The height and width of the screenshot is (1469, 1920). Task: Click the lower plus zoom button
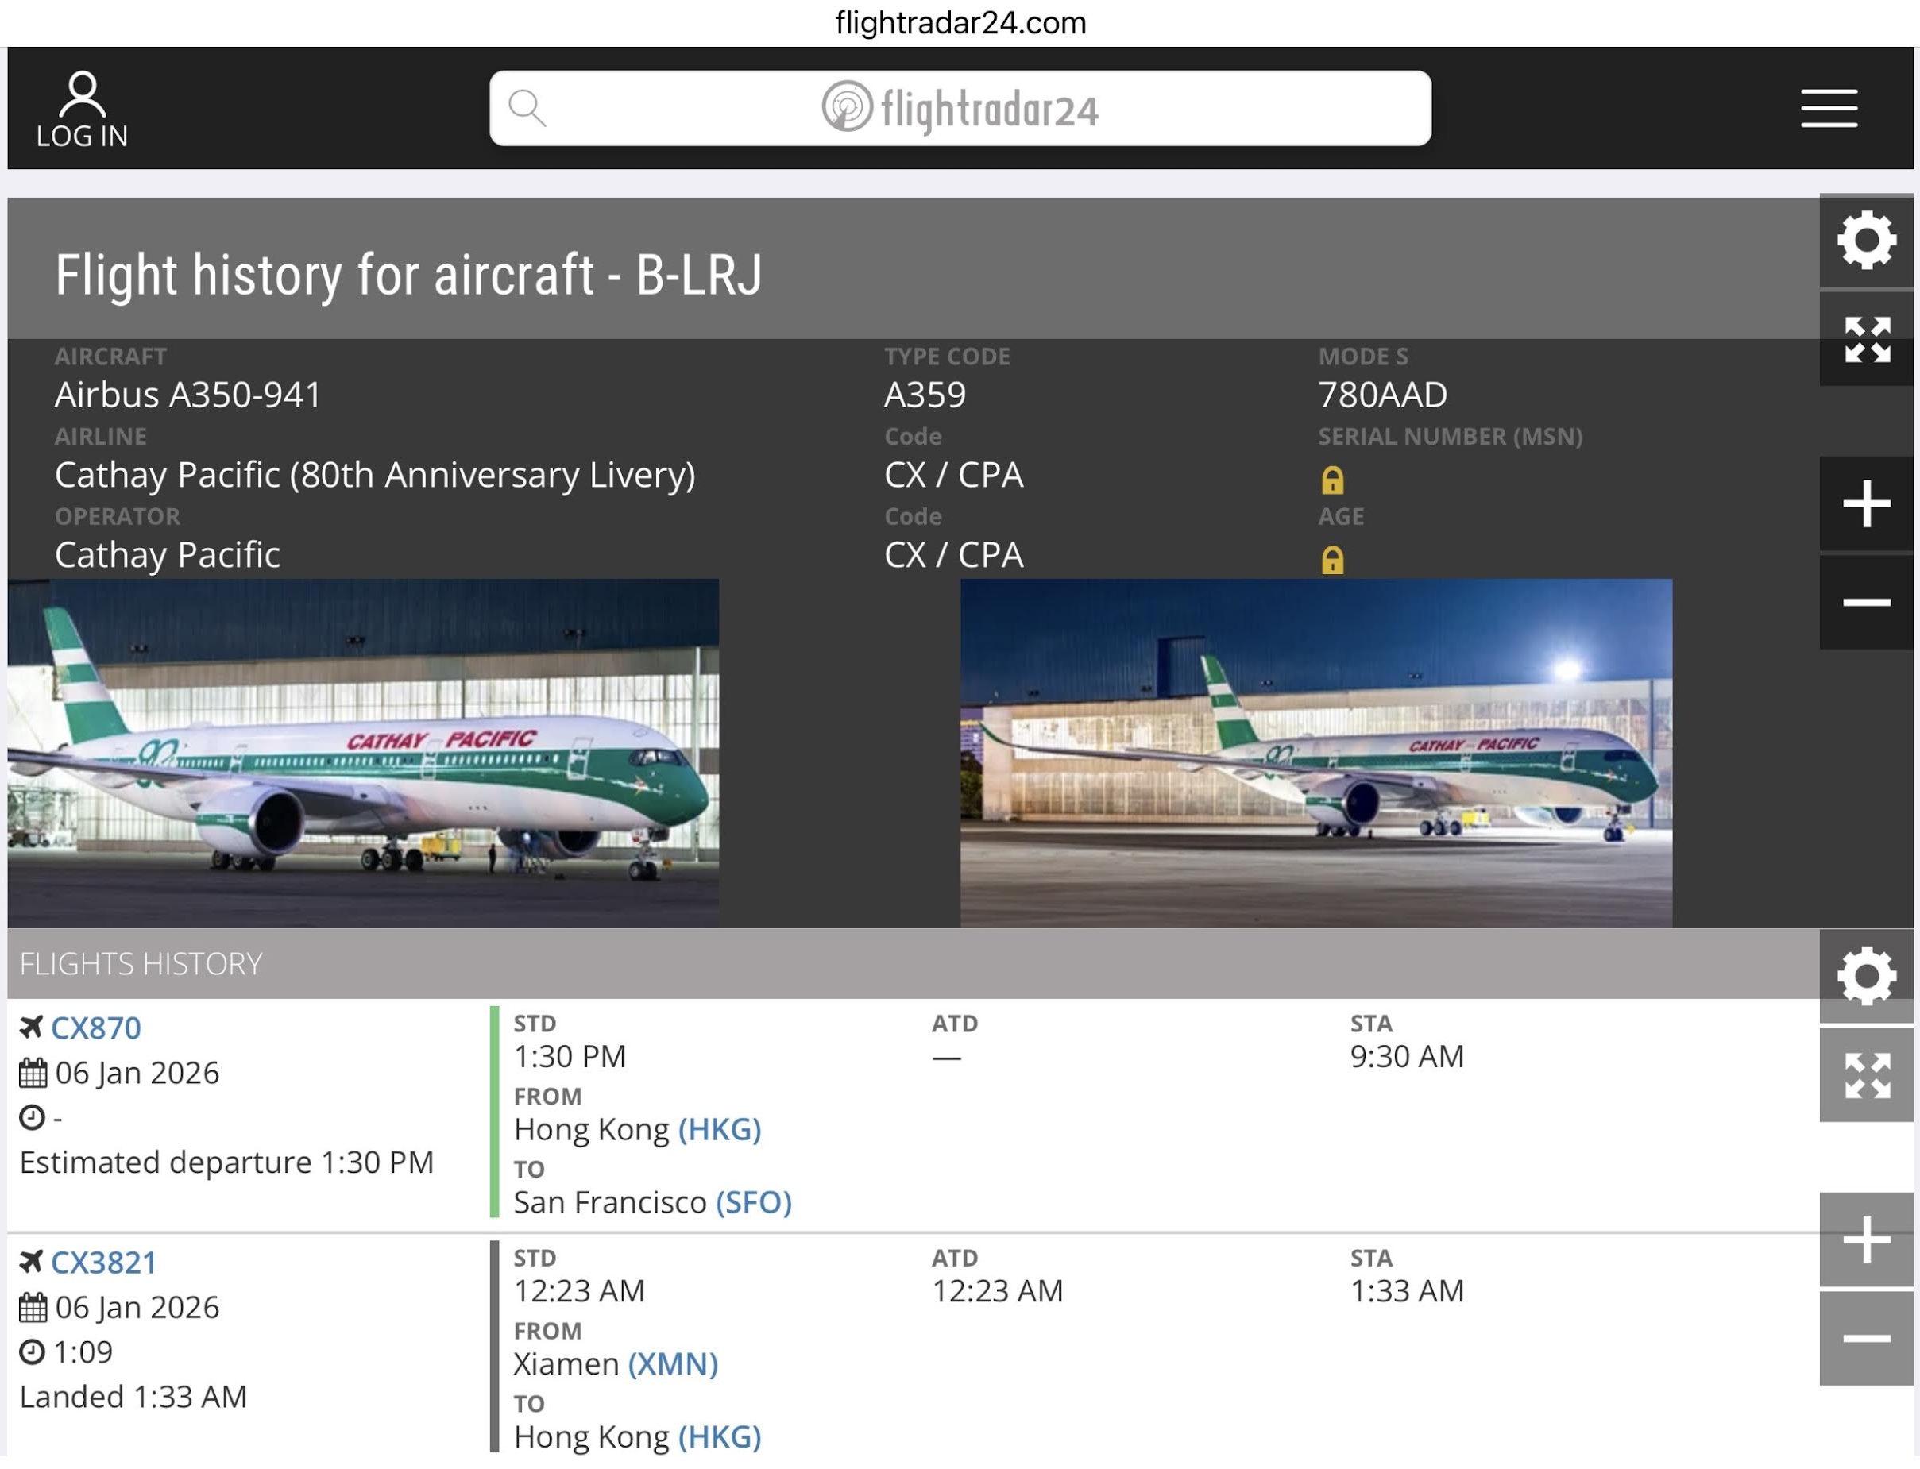1865,1239
